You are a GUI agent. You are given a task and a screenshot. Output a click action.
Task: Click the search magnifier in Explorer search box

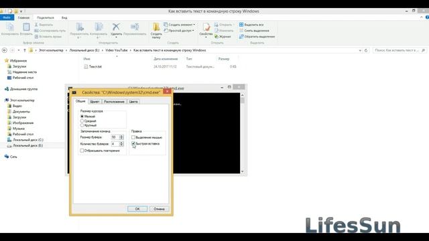[x=423, y=50]
